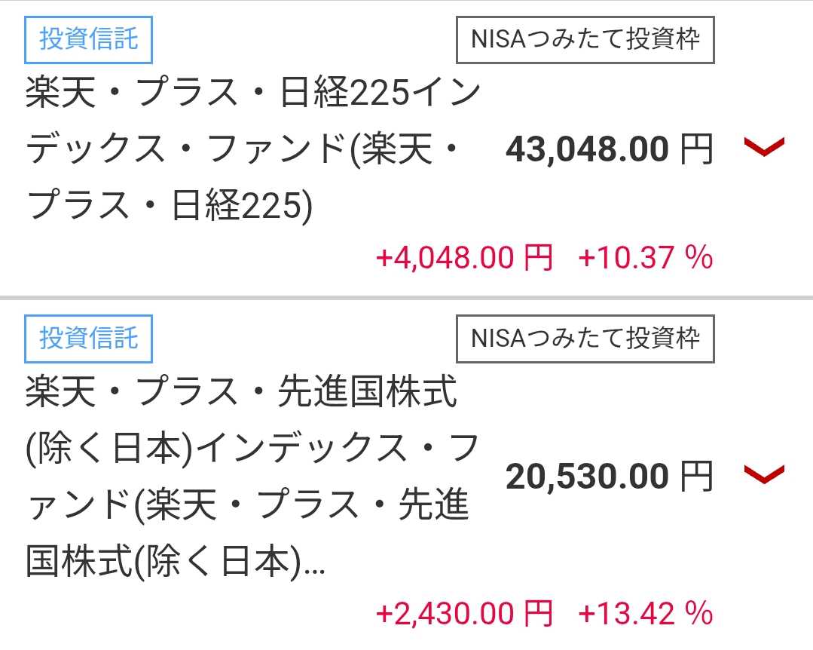Tap NISAつみたて投資枠 badge on Nikkei fund
Screen dimensions: 813x650
coord(585,39)
